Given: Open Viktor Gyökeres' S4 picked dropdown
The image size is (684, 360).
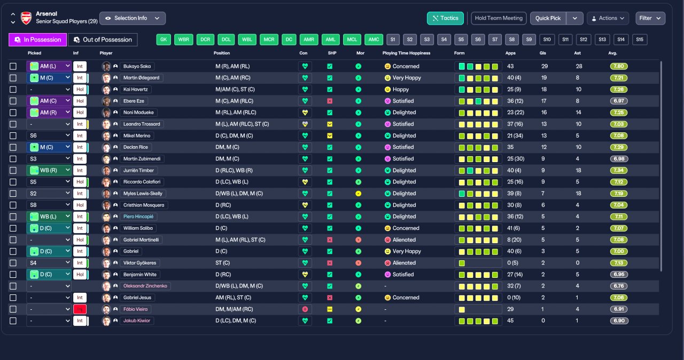Looking at the screenshot, I should point(49,263).
